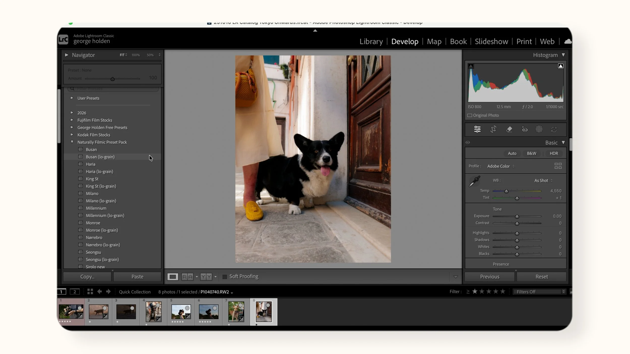630x354 pixels.
Task: Open the Profile Adobe Color dropdown
Action: (501, 166)
